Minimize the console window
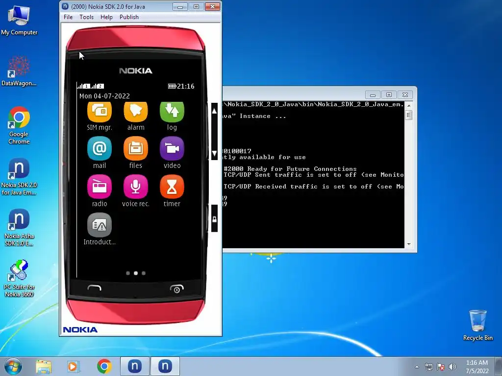 pyautogui.click(x=373, y=94)
